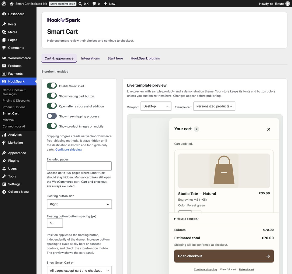Viewport: 292px width, 274px height.
Task: Click the Dashboard gauge icon
Action: (x=4, y=14)
